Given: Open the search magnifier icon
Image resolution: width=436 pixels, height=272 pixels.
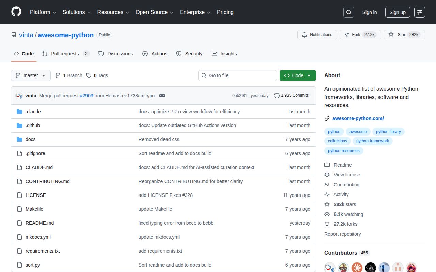Looking at the screenshot, I should [x=348, y=12].
